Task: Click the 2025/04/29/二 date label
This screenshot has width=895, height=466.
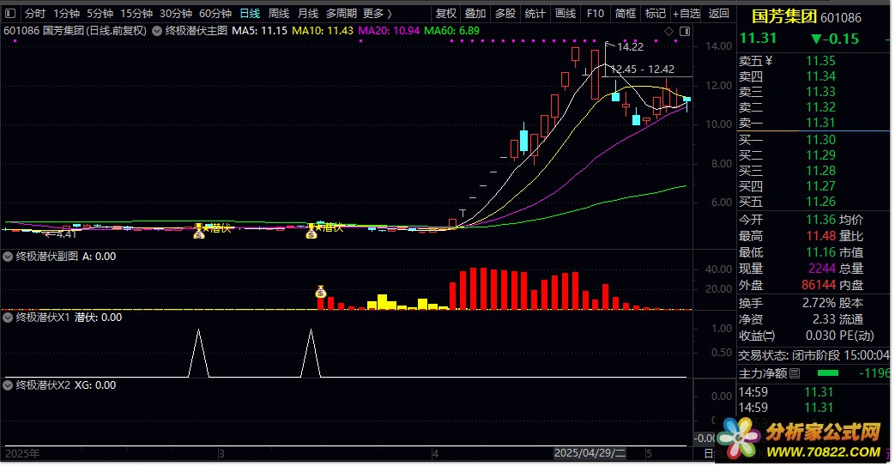Action: (x=590, y=453)
